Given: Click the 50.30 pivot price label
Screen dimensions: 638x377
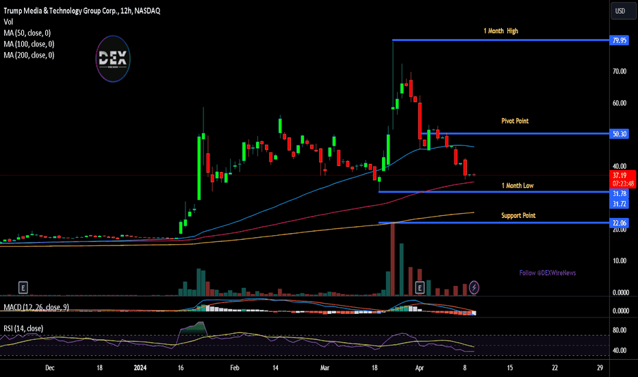Looking at the screenshot, I should pos(620,134).
